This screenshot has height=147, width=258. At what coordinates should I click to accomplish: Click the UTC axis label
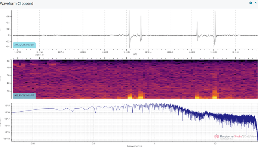(135, 54)
